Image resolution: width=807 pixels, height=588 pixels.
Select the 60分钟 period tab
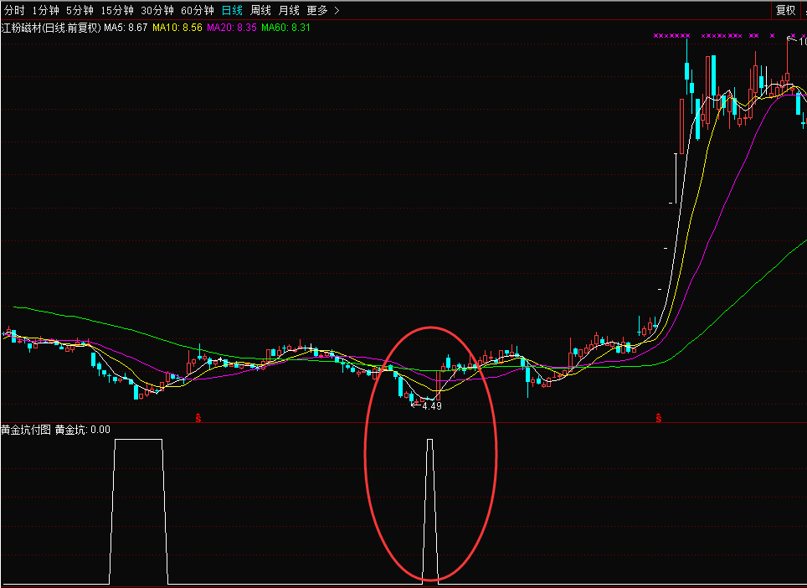pyautogui.click(x=197, y=10)
